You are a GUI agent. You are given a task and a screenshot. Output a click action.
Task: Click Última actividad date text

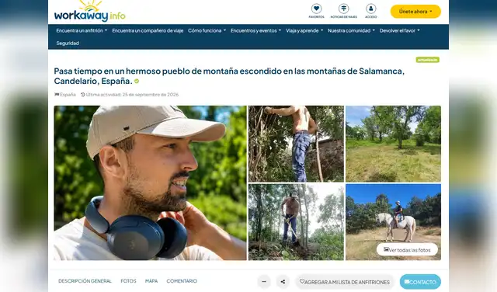[x=132, y=95]
